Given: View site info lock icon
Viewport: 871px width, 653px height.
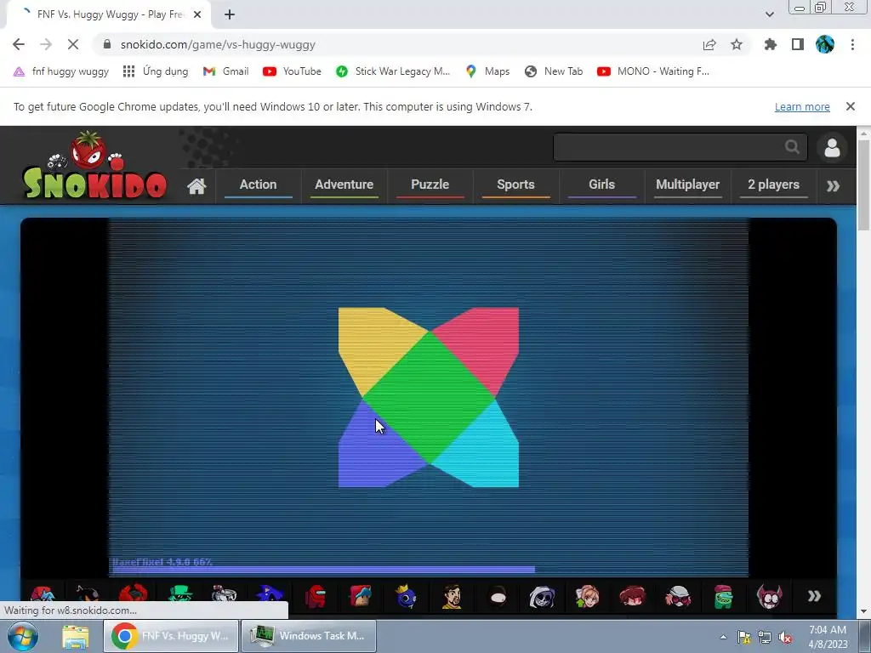Looking at the screenshot, I should pos(107,44).
